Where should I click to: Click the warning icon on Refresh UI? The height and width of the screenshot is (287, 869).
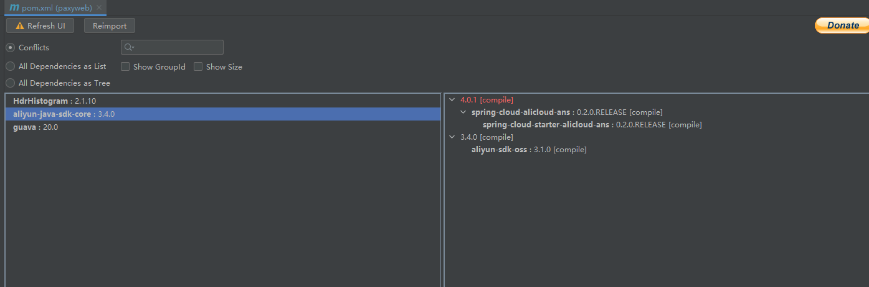coord(20,26)
